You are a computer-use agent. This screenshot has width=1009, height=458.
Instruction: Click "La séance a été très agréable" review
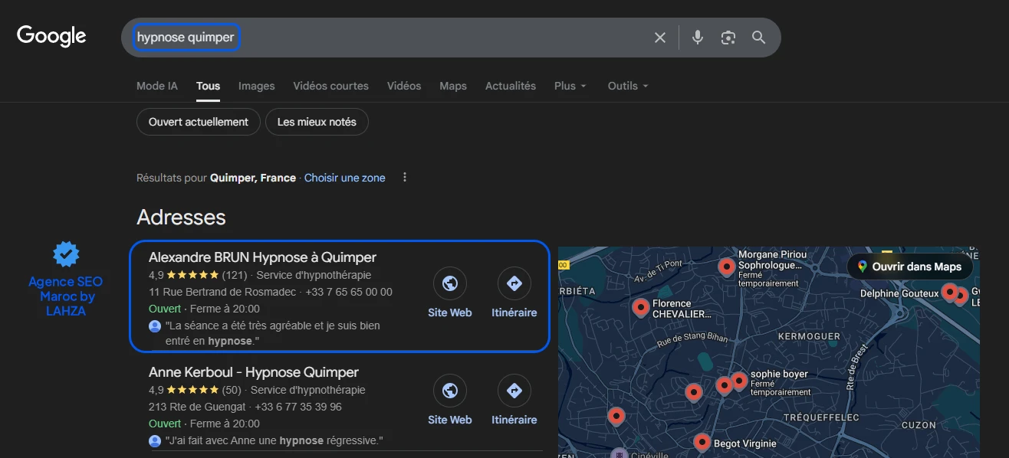[x=273, y=333]
